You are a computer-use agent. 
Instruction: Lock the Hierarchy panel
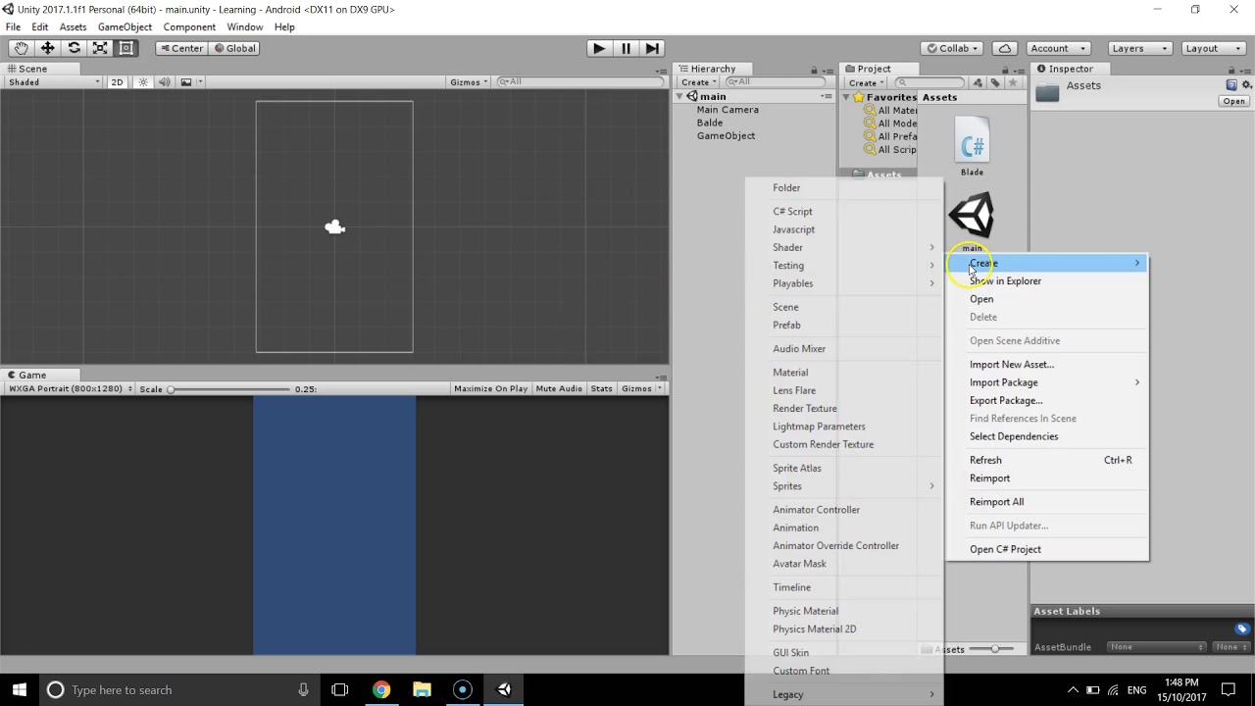click(814, 70)
